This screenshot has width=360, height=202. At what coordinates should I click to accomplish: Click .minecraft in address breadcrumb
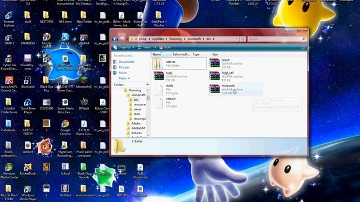point(193,39)
